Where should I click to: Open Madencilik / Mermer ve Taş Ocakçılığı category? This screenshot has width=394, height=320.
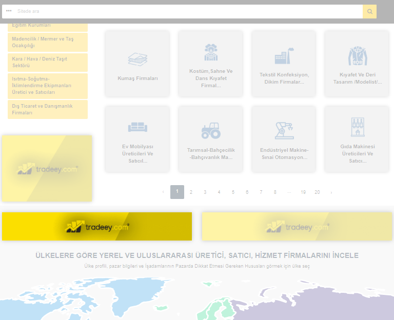(x=48, y=42)
